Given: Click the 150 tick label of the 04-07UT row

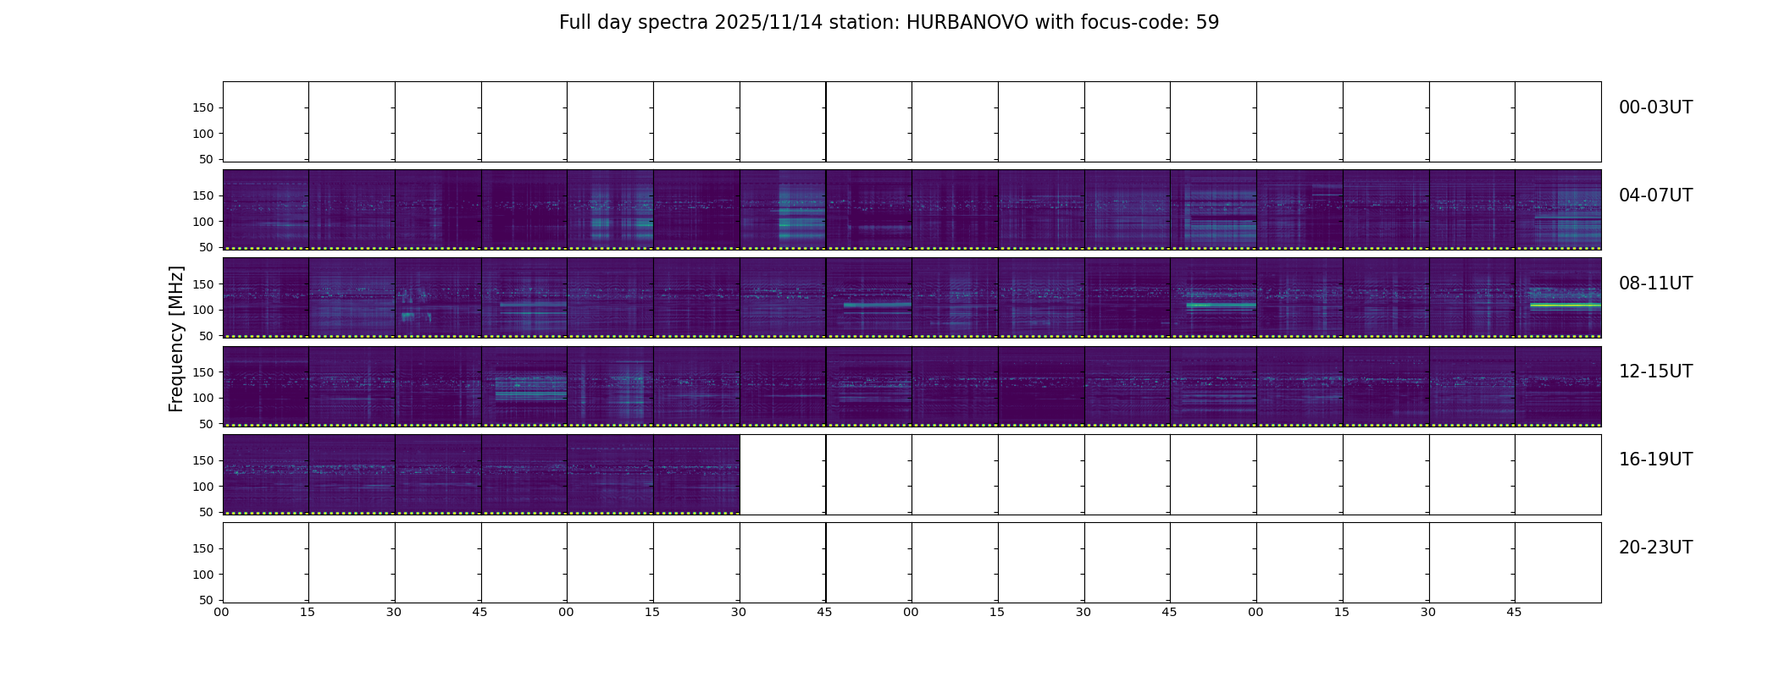Looking at the screenshot, I should 203,196.
